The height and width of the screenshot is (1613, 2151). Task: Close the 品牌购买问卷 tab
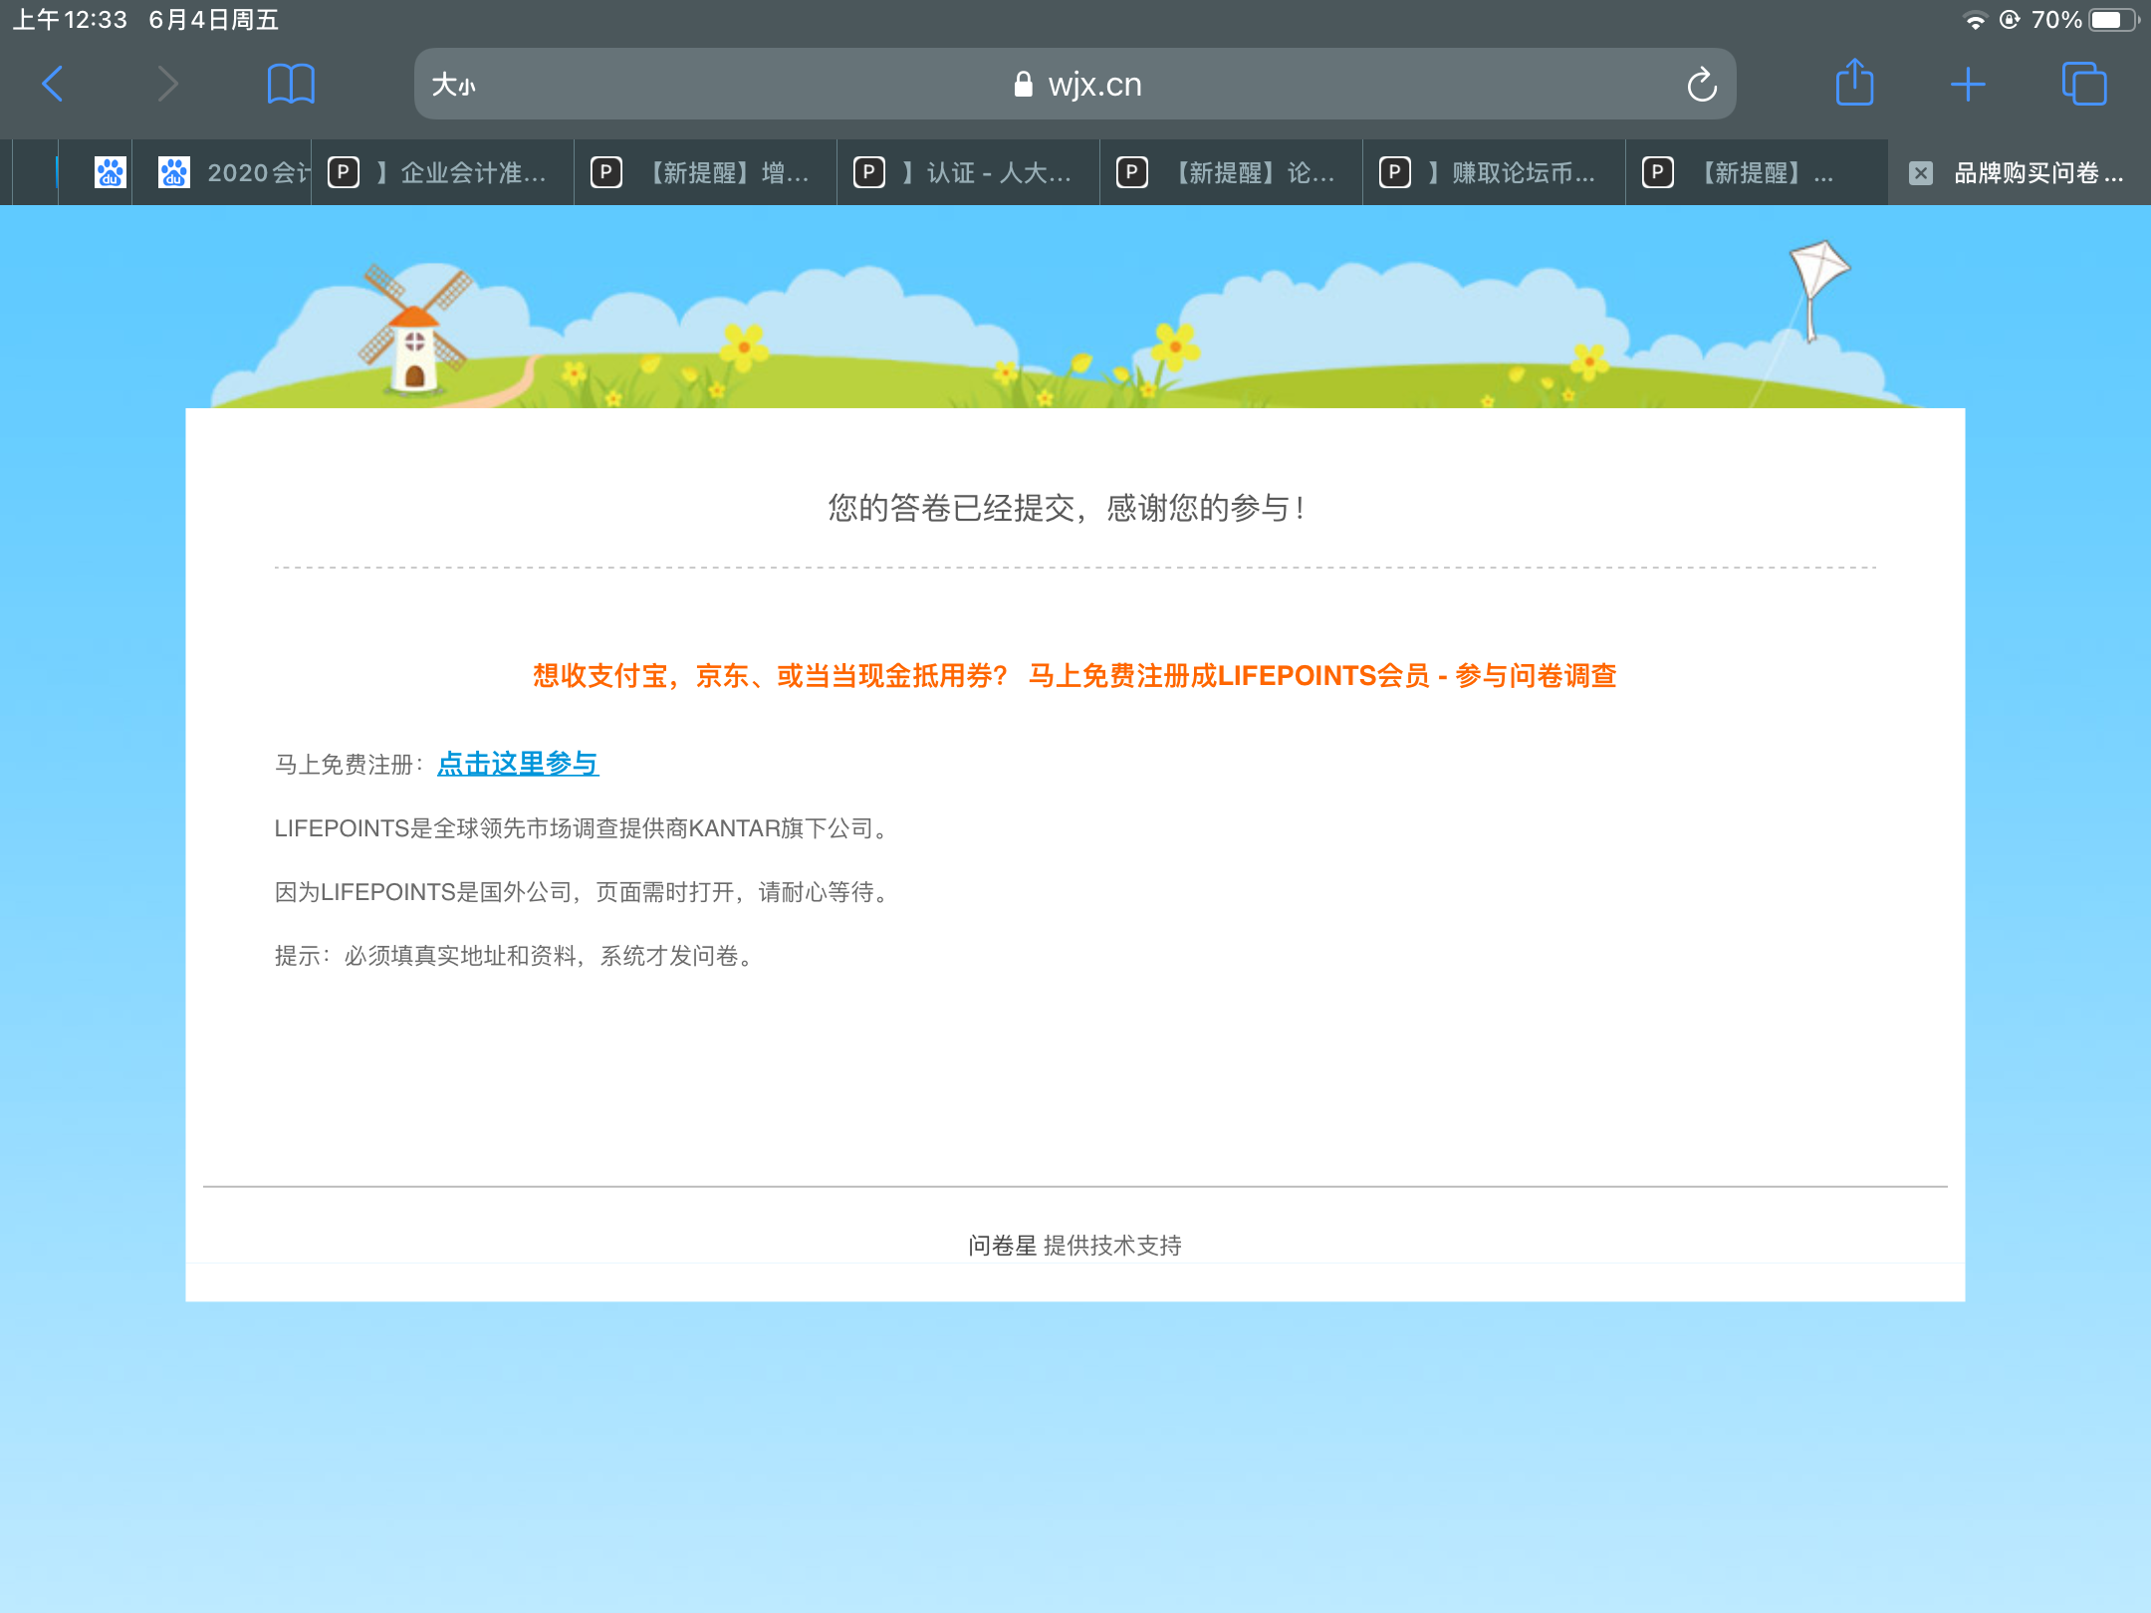click(x=1921, y=173)
